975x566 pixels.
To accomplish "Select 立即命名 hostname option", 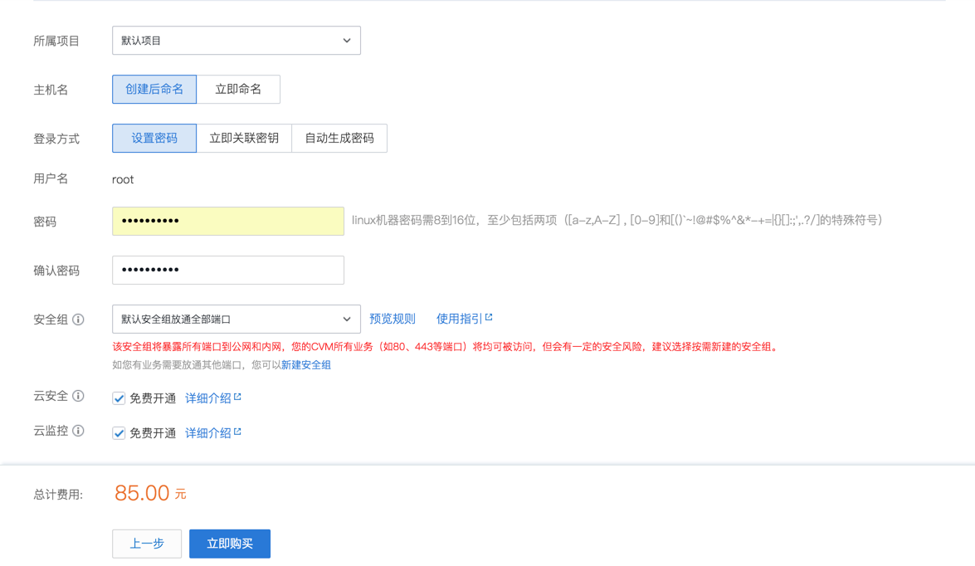I will [x=238, y=89].
